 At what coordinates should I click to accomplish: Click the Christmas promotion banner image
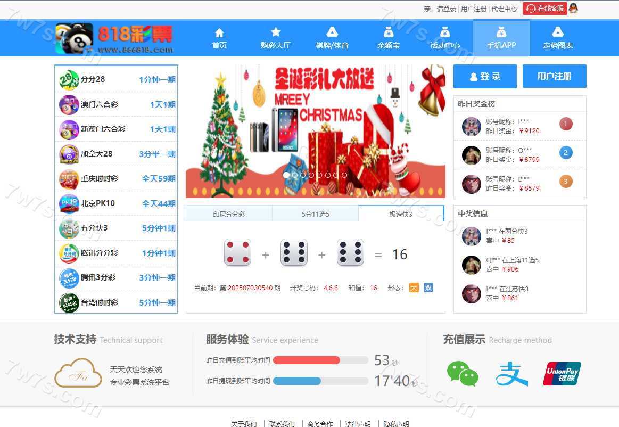click(x=315, y=122)
